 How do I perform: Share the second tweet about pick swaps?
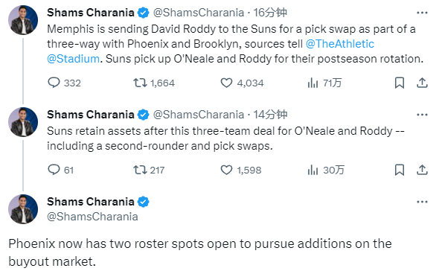(422, 170)
